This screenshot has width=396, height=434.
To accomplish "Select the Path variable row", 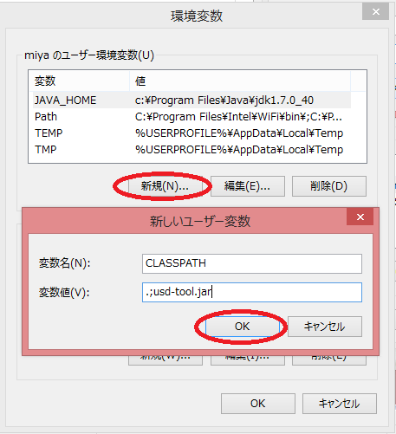I will click(192, 117).
